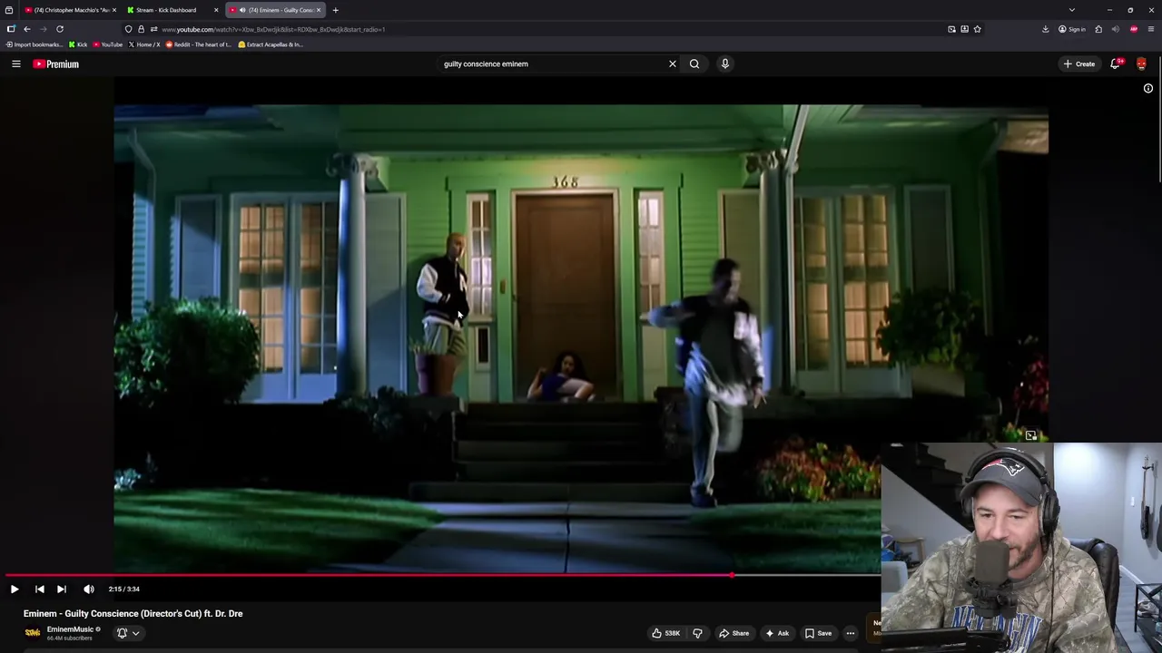Open more actions three-dot menu
This screenshot has height=653, width=1162.
click(851, 633)
